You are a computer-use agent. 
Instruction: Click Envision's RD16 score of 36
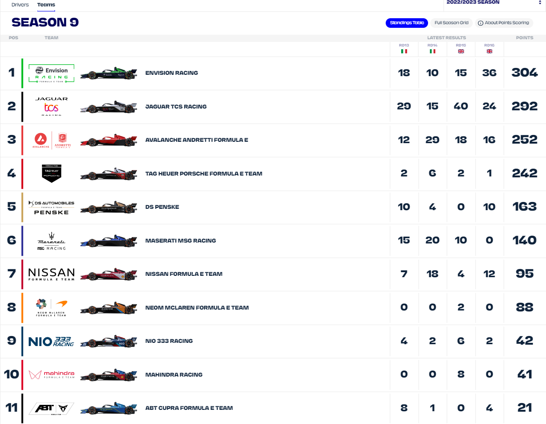[x=489, y=72]
